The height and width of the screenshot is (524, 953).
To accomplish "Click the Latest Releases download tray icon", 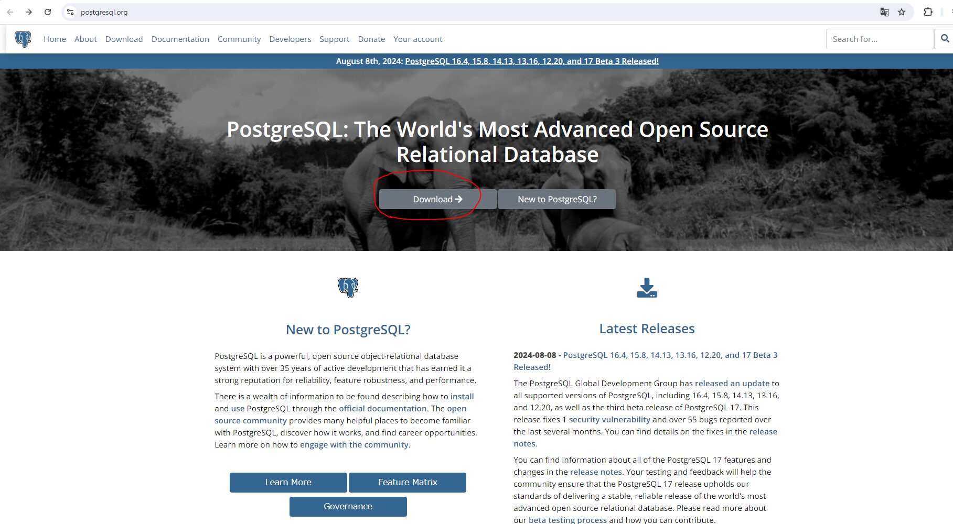I will pyautogui.click(x=647, y=288).
